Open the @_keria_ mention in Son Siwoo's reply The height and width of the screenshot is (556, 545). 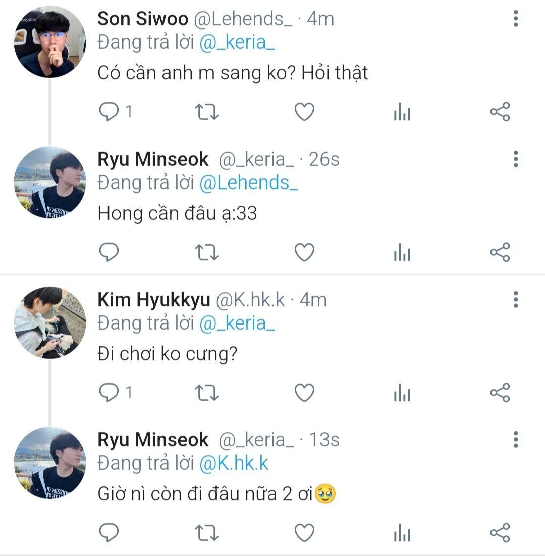(237, 42)
